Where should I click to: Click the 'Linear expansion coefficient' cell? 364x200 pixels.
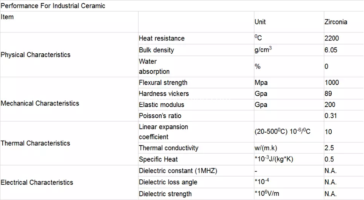click(x=196, y=132)
